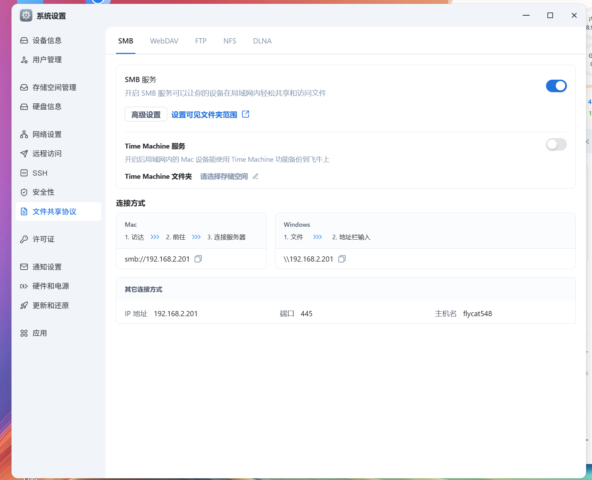Image resolution: width=592 pixels, height=480 pixels.
Task: Open 网络设置 page
Action: [x=47, y=135]
